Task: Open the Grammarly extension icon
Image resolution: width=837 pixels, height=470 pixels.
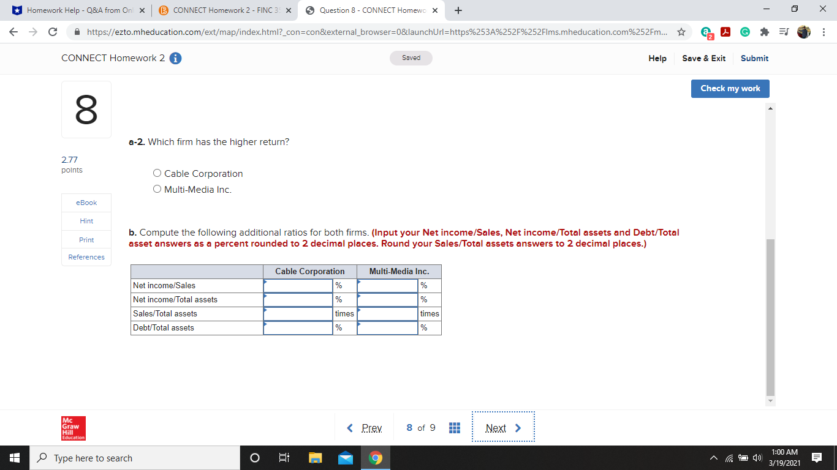Action: pos(744,32)
